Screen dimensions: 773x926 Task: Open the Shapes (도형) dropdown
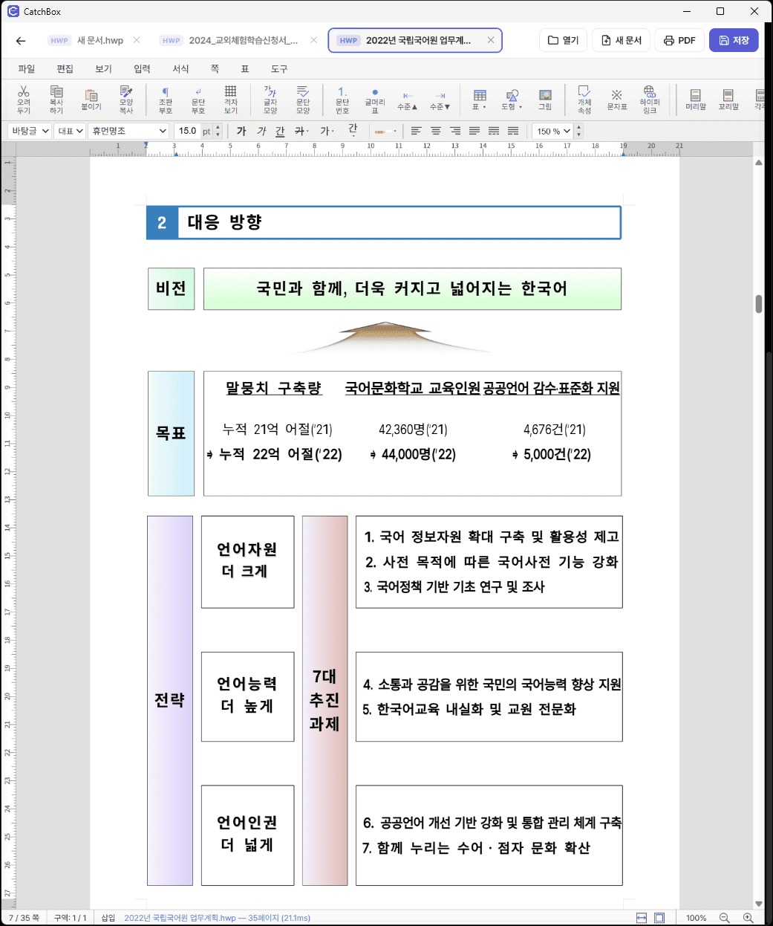pyautogui.click(x=512, y=99)
